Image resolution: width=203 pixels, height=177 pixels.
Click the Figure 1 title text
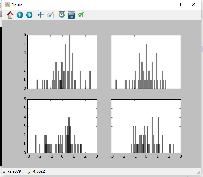19,5
